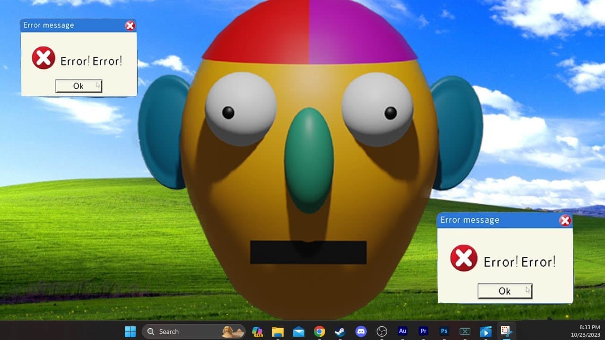Click Ok in the bottom-right error dialog
The height and width of the screenshot is (340, 605).
[505, 291]
